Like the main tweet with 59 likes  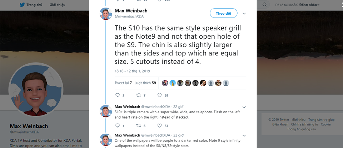pyautogui.click(x=159, y=95)
